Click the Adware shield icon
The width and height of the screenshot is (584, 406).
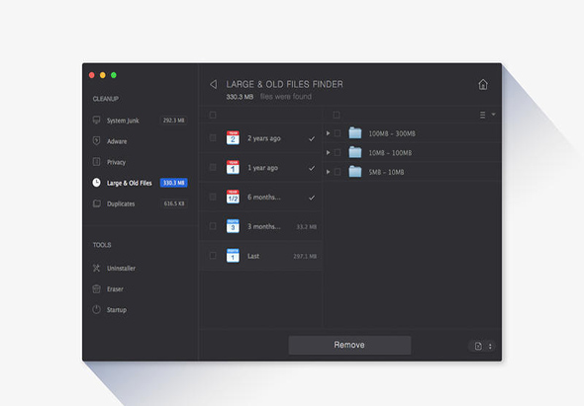(96, 141)
